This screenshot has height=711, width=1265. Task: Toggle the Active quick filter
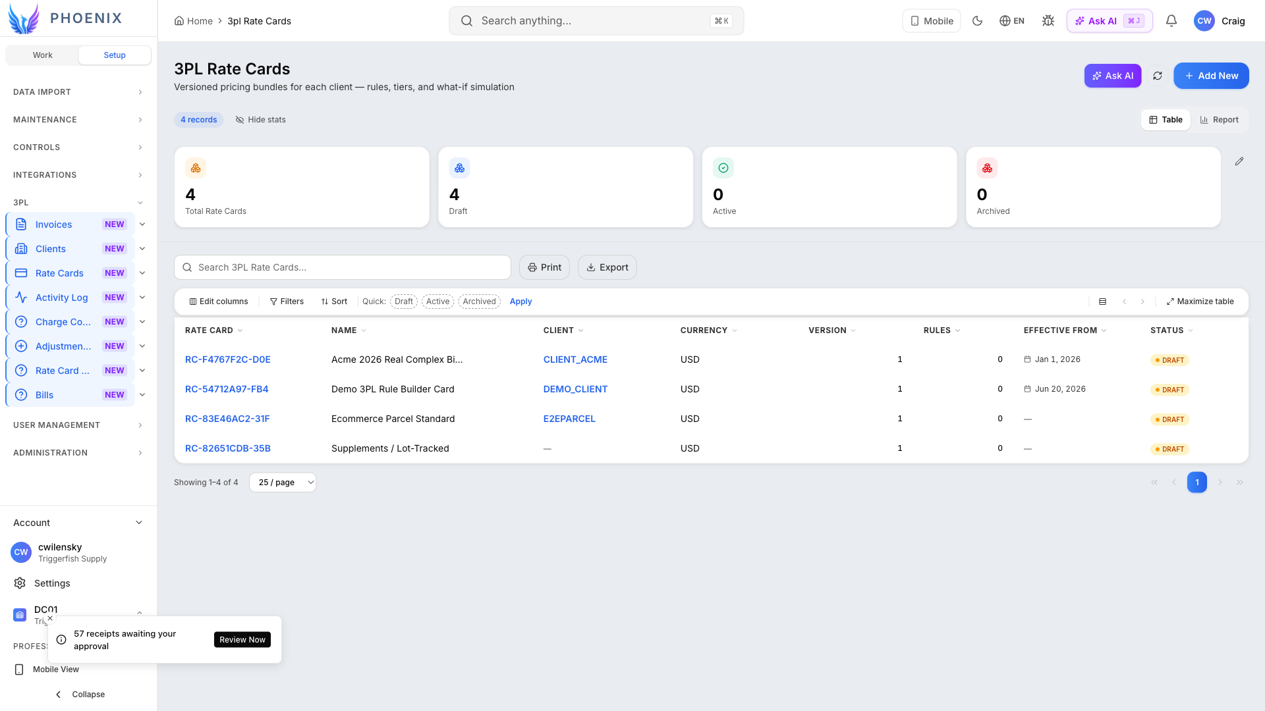coord(437,302)
